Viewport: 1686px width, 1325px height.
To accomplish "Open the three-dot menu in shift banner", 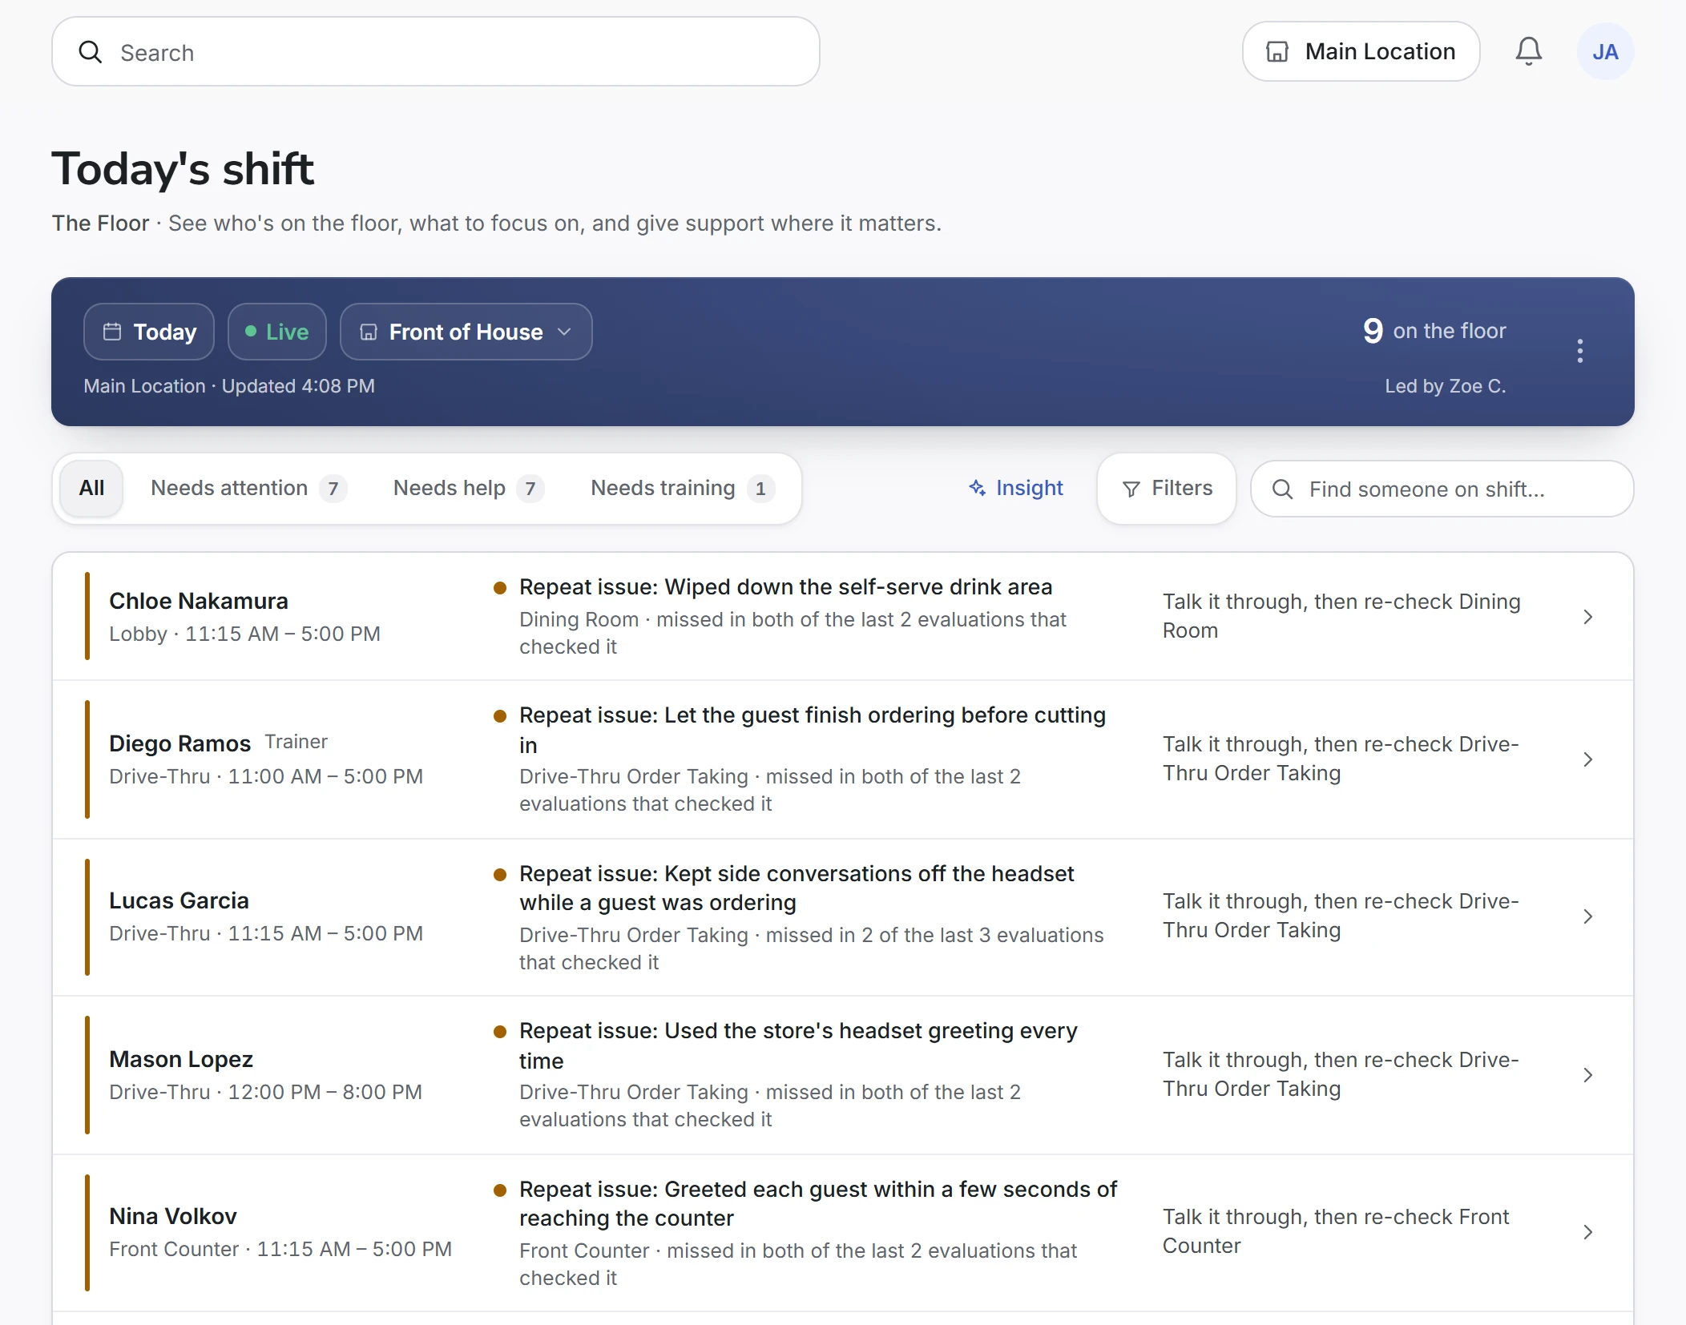I will pos(1579,351).
